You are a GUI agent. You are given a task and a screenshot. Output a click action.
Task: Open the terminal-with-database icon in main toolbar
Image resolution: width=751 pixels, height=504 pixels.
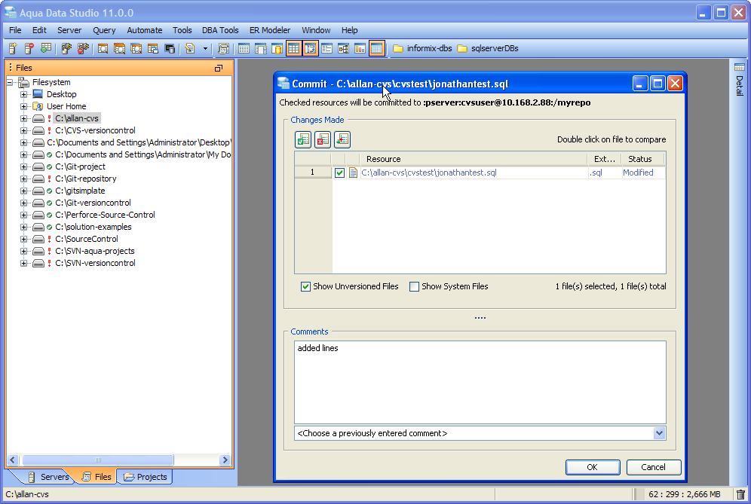[x=170, y=48]
